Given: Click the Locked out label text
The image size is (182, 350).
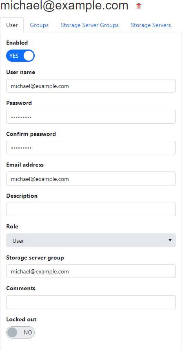Looking at the screenshot, I should click(x=21, y=319).
